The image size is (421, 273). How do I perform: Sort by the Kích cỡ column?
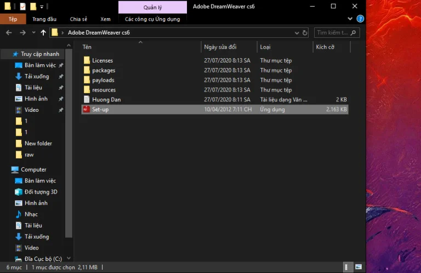325,47
